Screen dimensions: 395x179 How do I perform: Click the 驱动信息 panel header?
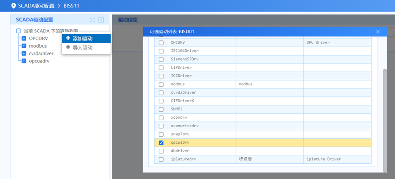127,20
